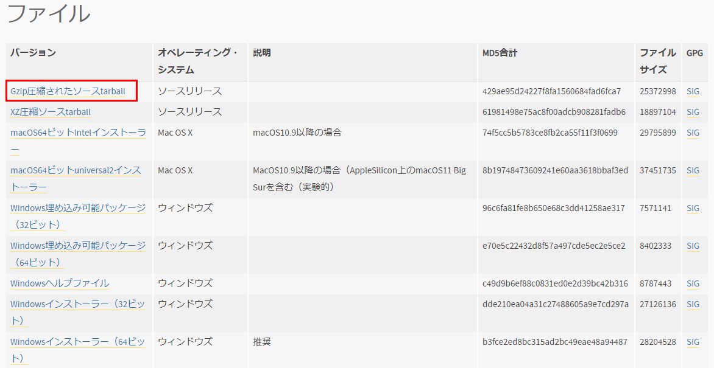
Task: Open SIG link for Windows installer 32-bit row
Action: 693,304
